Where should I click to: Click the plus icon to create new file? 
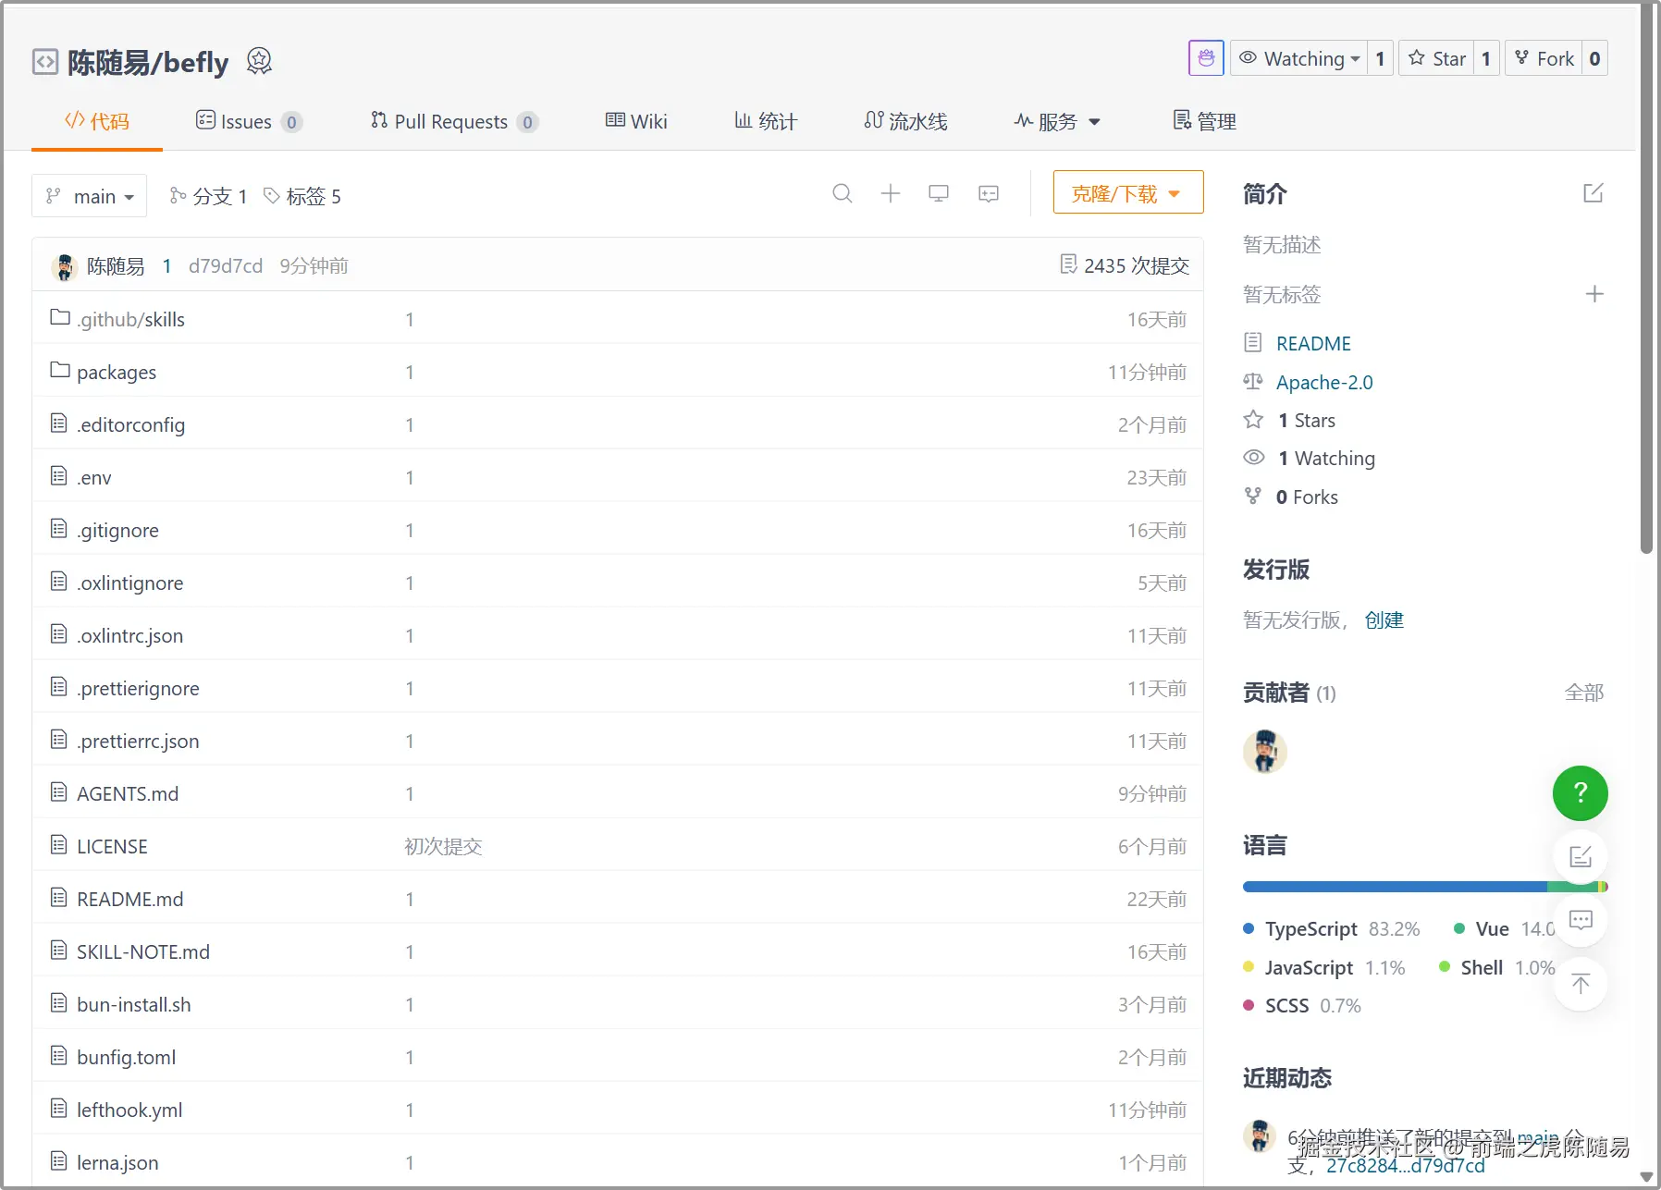pyautogui.click(x=891, y=193)
